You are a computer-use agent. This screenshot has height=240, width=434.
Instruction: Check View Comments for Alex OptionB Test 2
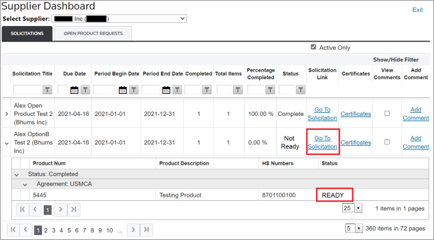[x=387, y=142]
